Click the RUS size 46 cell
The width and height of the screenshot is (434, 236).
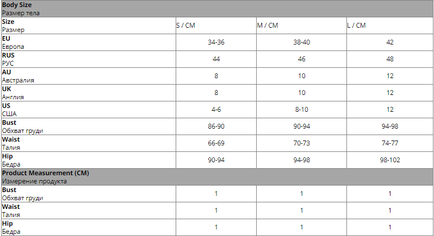pos(301,59)
